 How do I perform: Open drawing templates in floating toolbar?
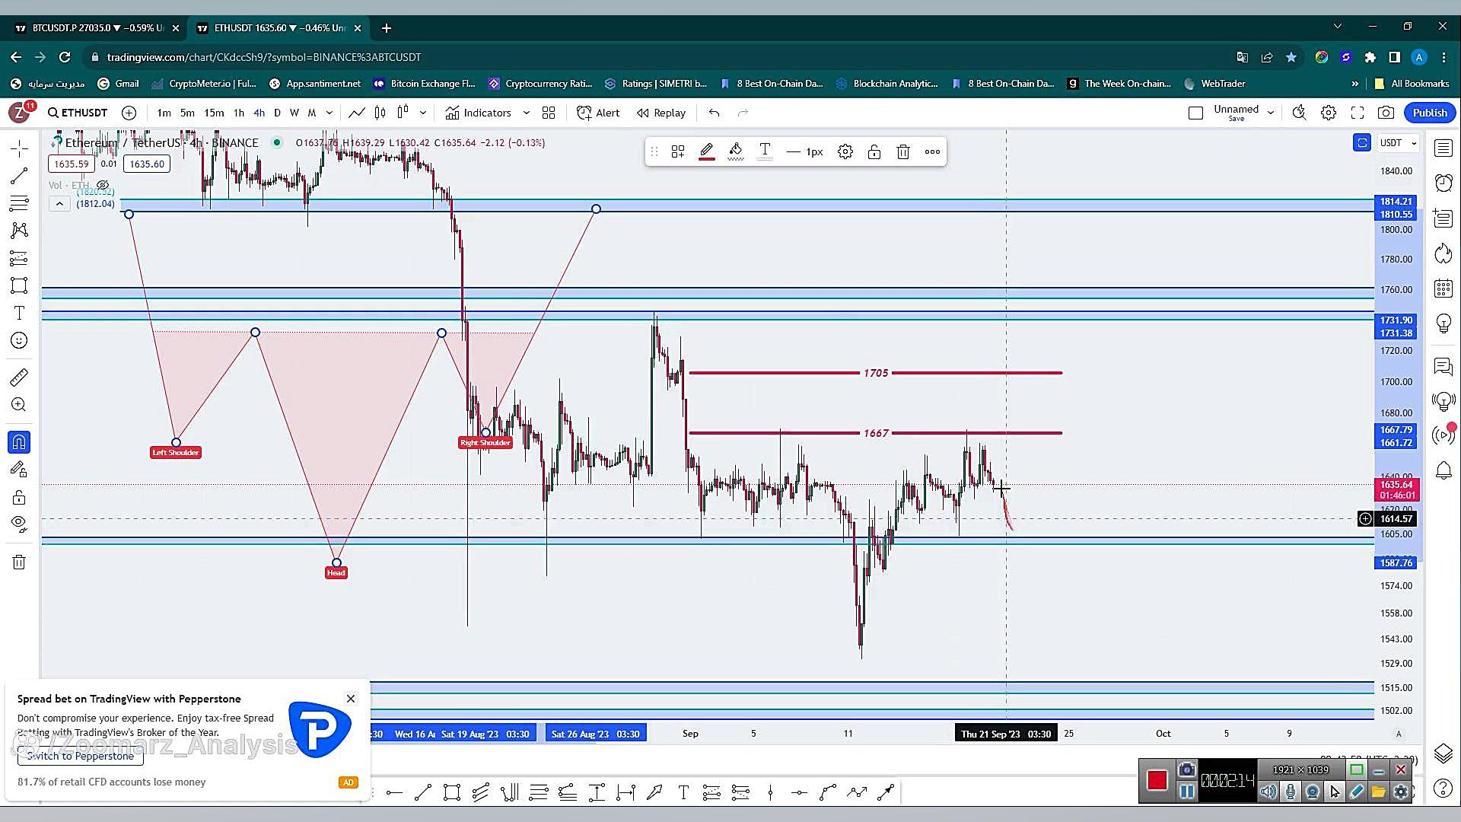coord(677,151)
